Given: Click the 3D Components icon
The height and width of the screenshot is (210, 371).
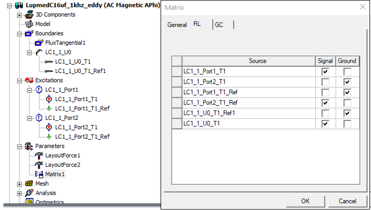Looking at the screenshot, I should (29, 14).
